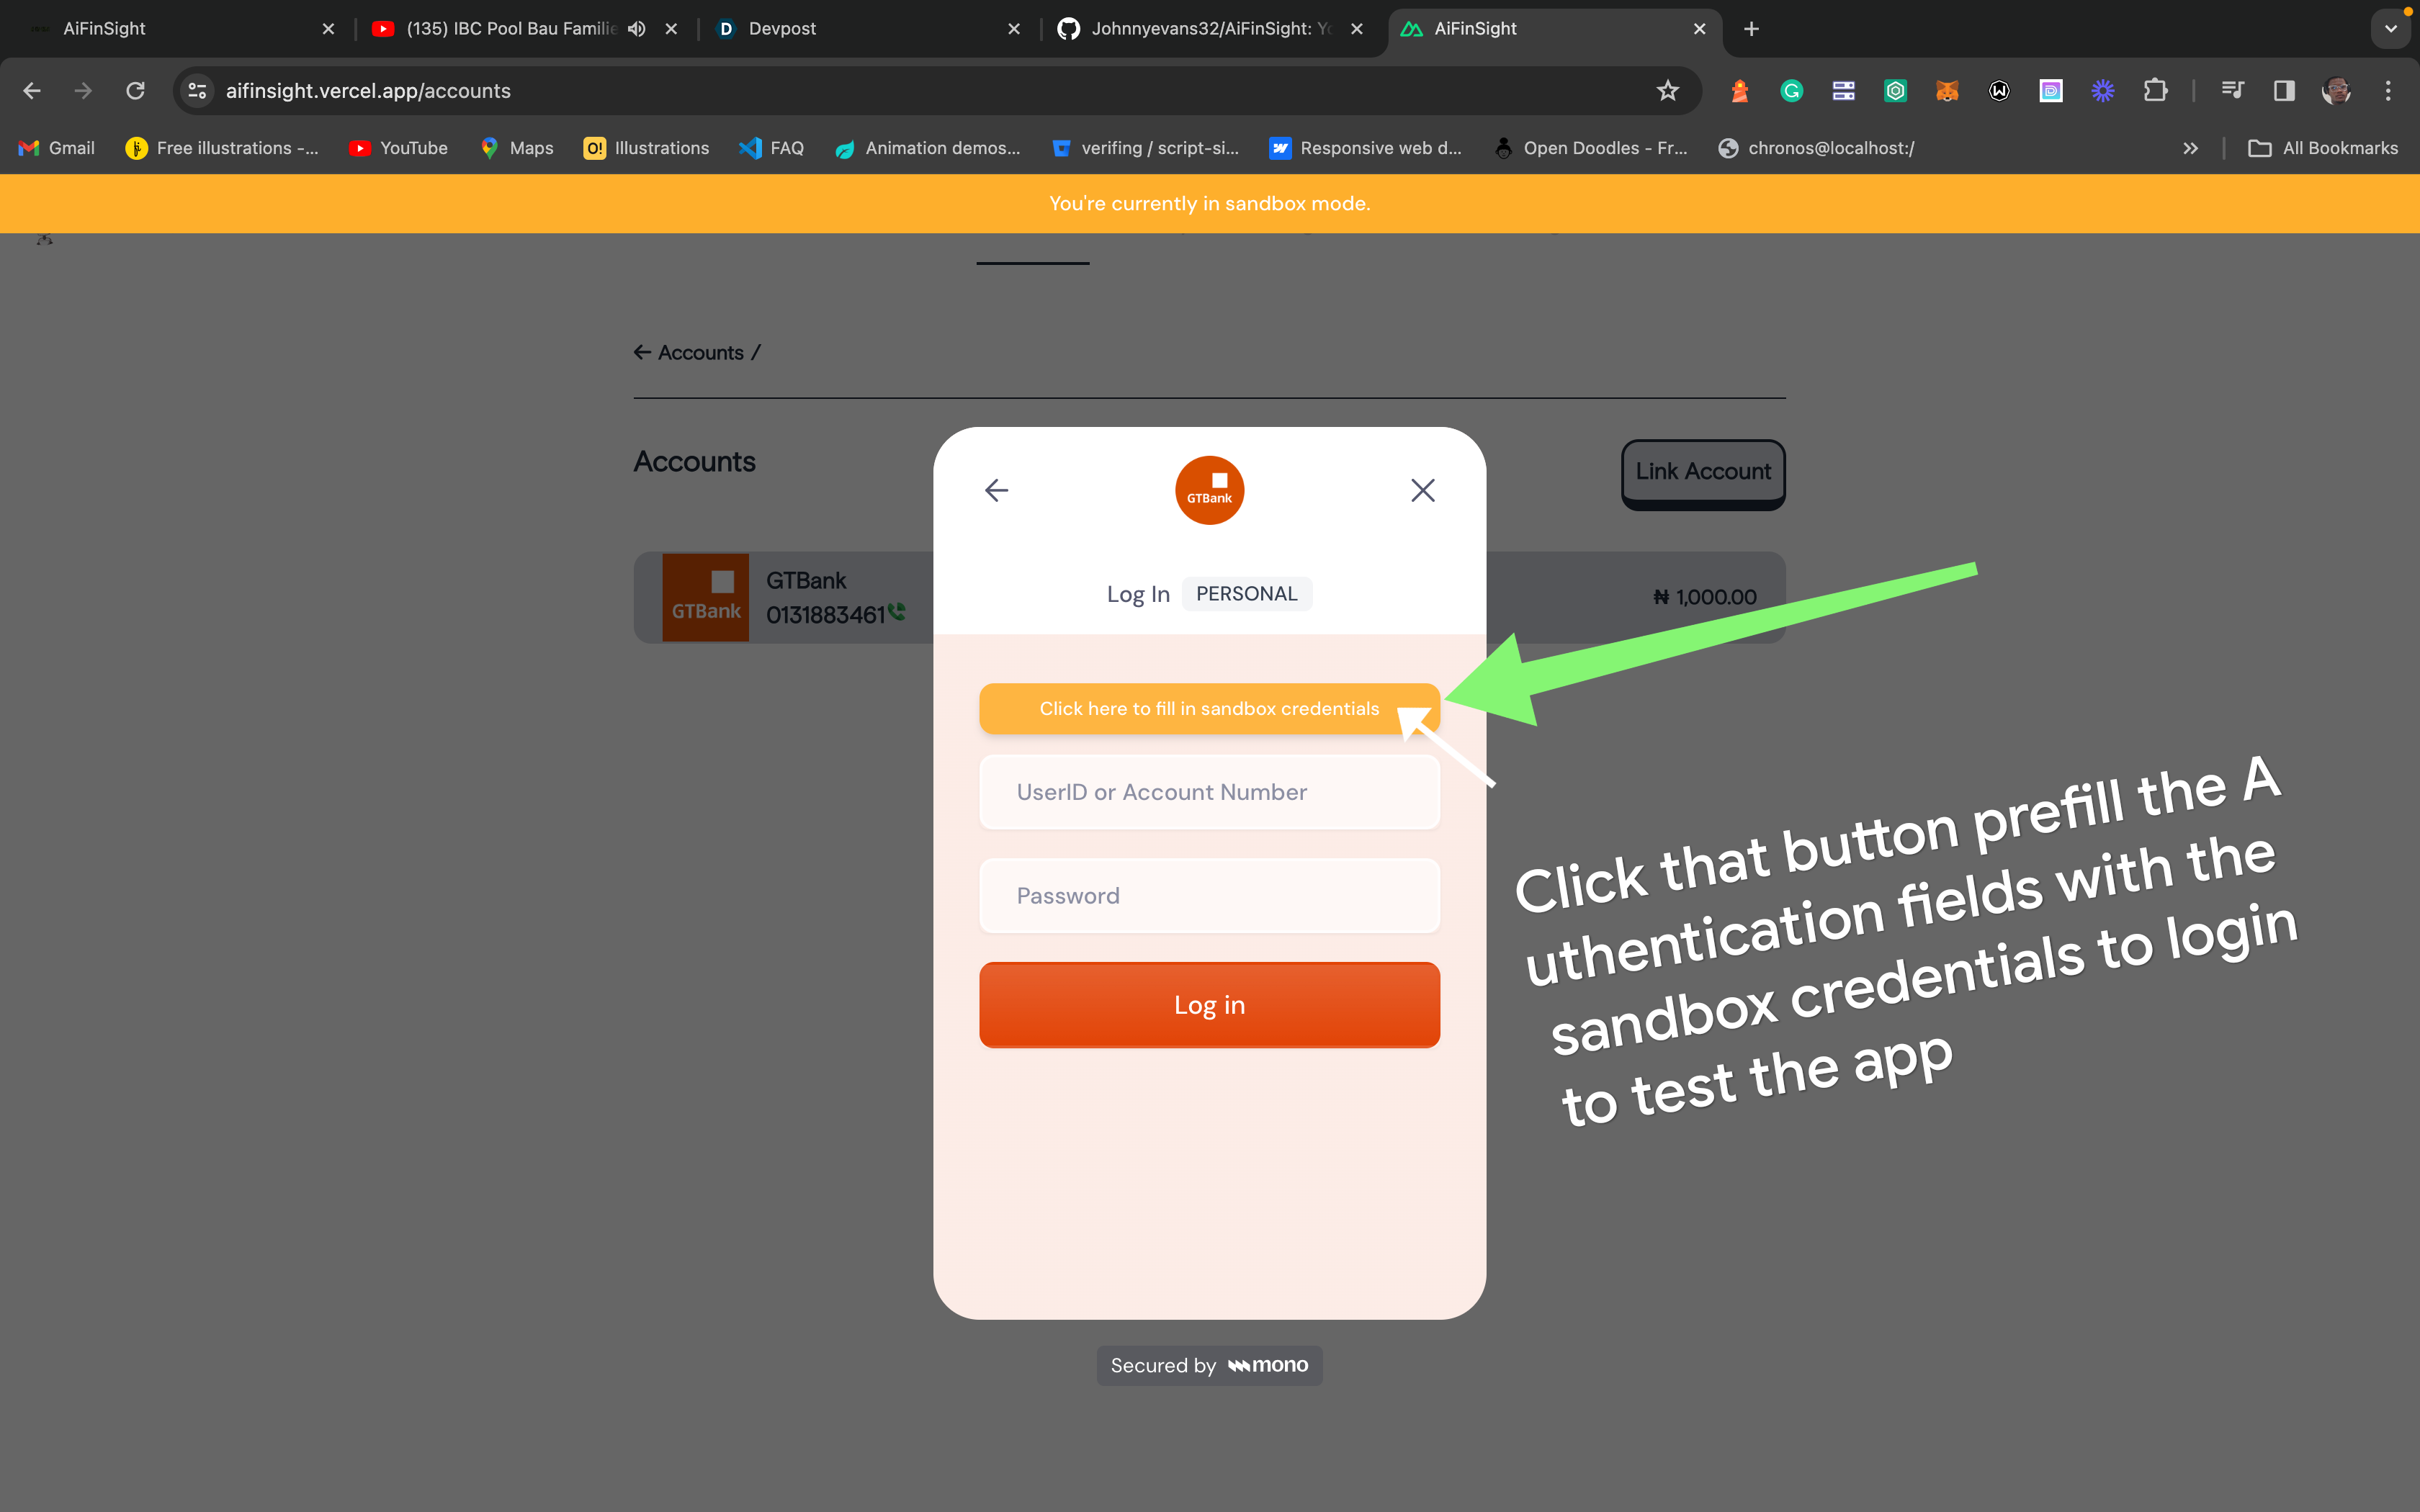Open the Chrome three-dot menu
This screenshot has height=1512, width=2420.
pyautogui.click(x=2388, y=91)
